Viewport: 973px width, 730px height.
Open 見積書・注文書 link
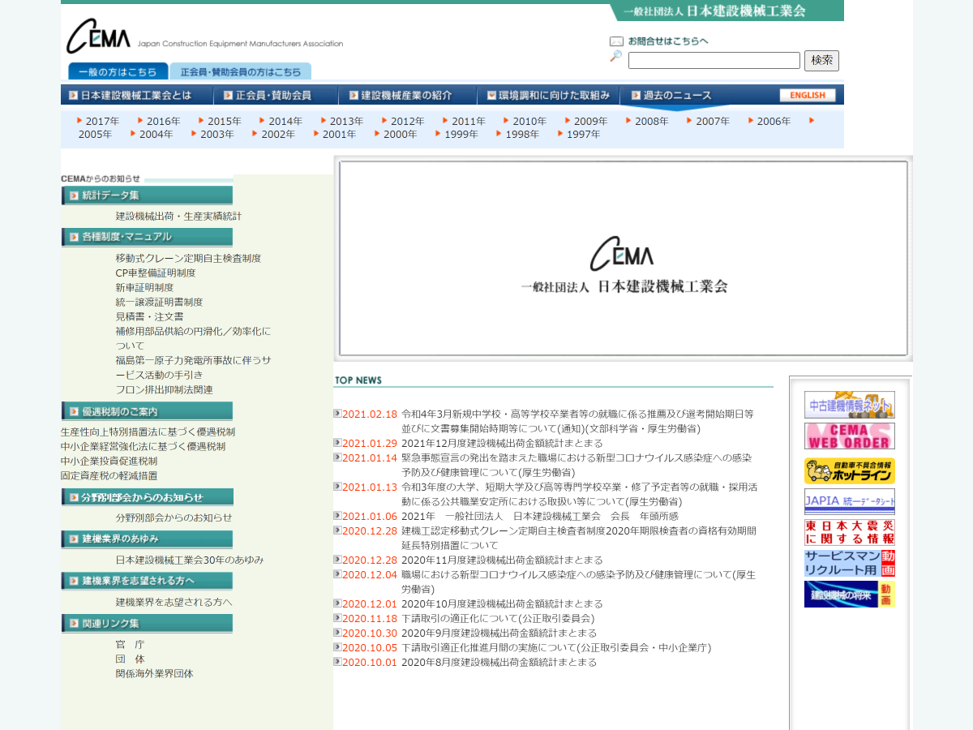pos(149,316)
